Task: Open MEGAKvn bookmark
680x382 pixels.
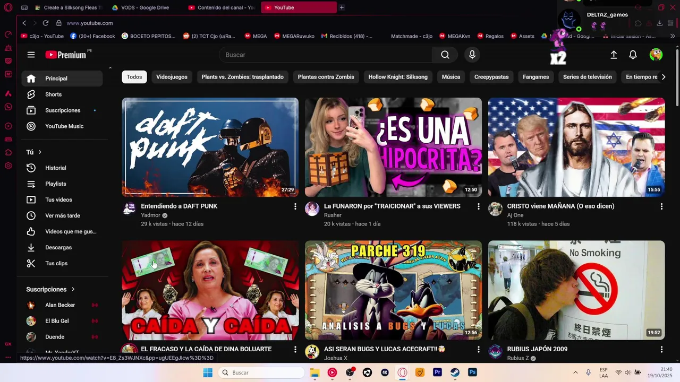Action: [455, 36]
